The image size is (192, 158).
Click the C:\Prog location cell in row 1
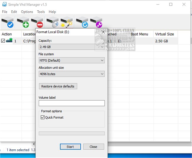pos(29,41)
